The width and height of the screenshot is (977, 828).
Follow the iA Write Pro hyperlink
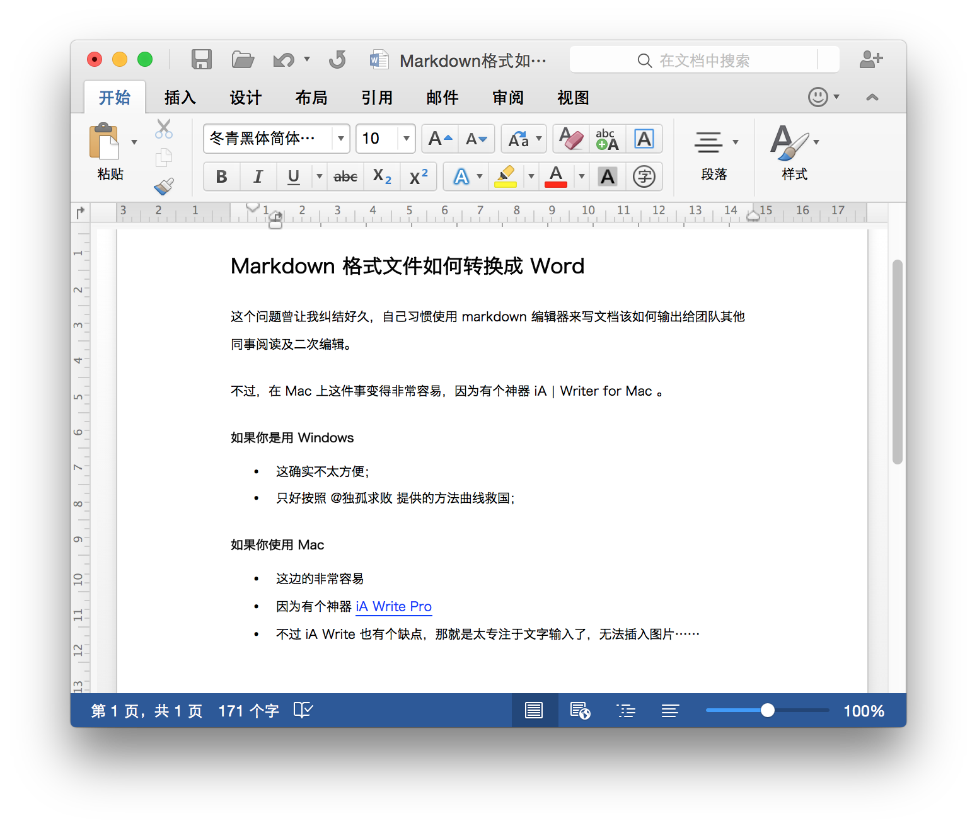click(394, 606)
